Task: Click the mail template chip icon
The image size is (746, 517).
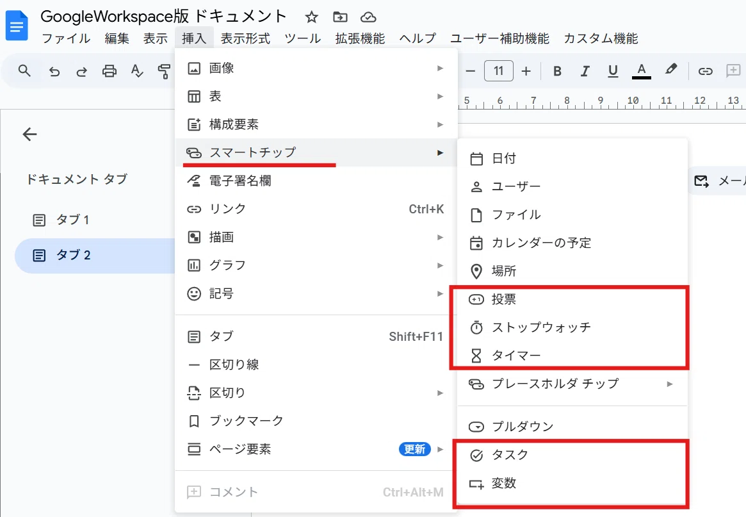Action: coord(701,181)
